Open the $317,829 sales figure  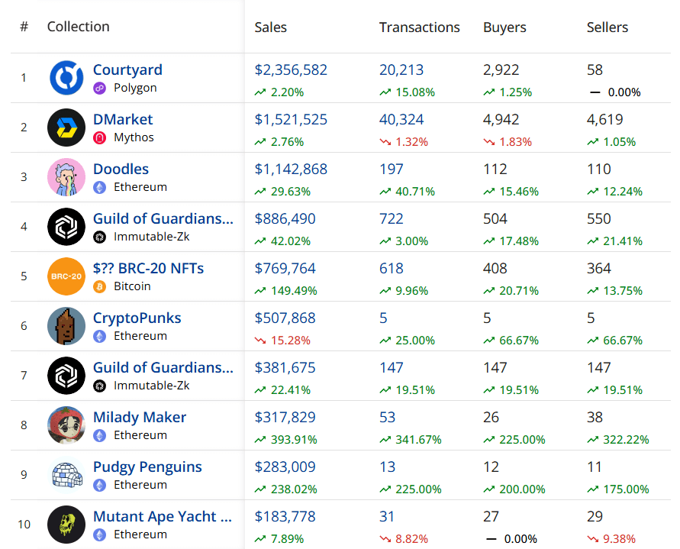[285, 418]
